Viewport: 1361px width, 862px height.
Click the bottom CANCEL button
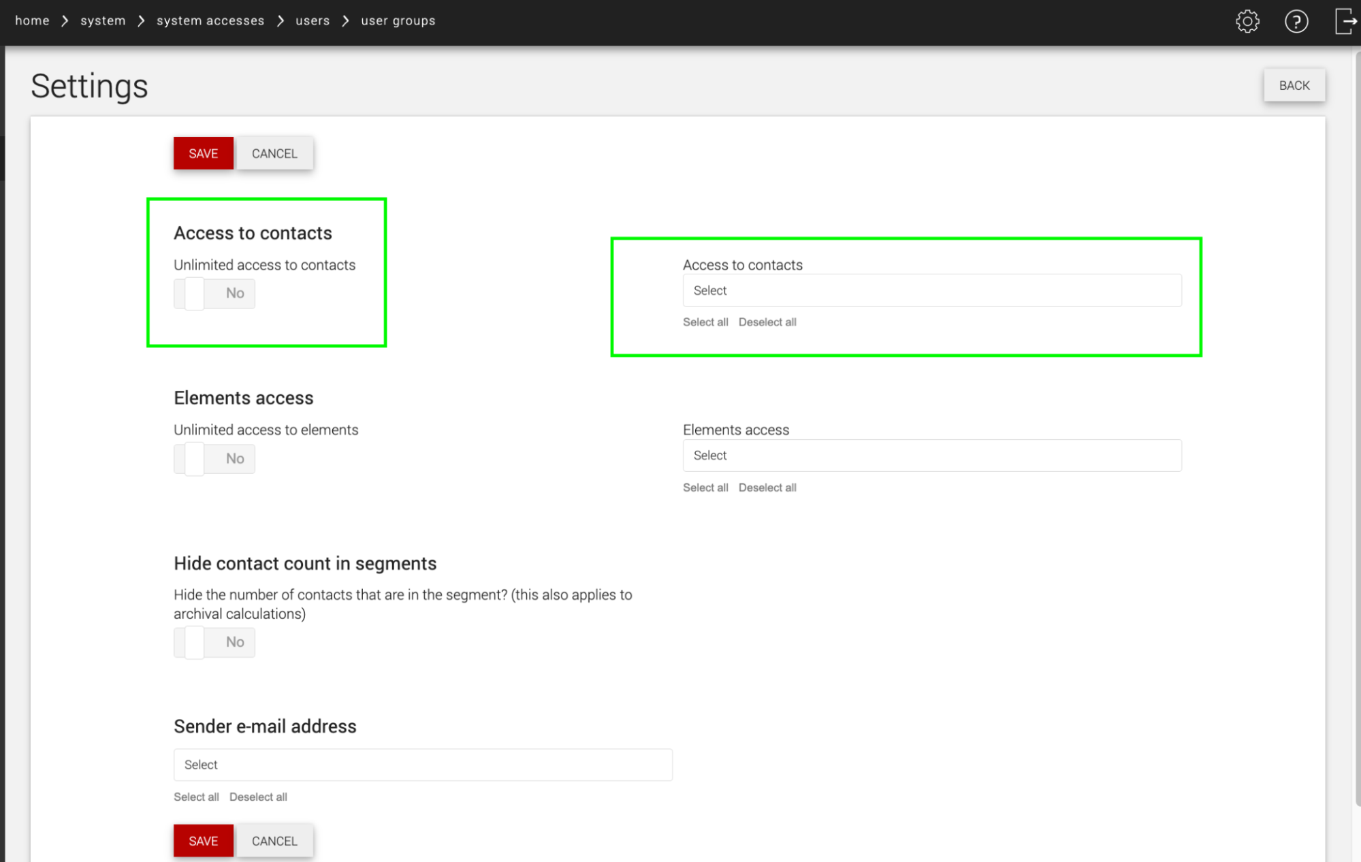coord(274,841)
